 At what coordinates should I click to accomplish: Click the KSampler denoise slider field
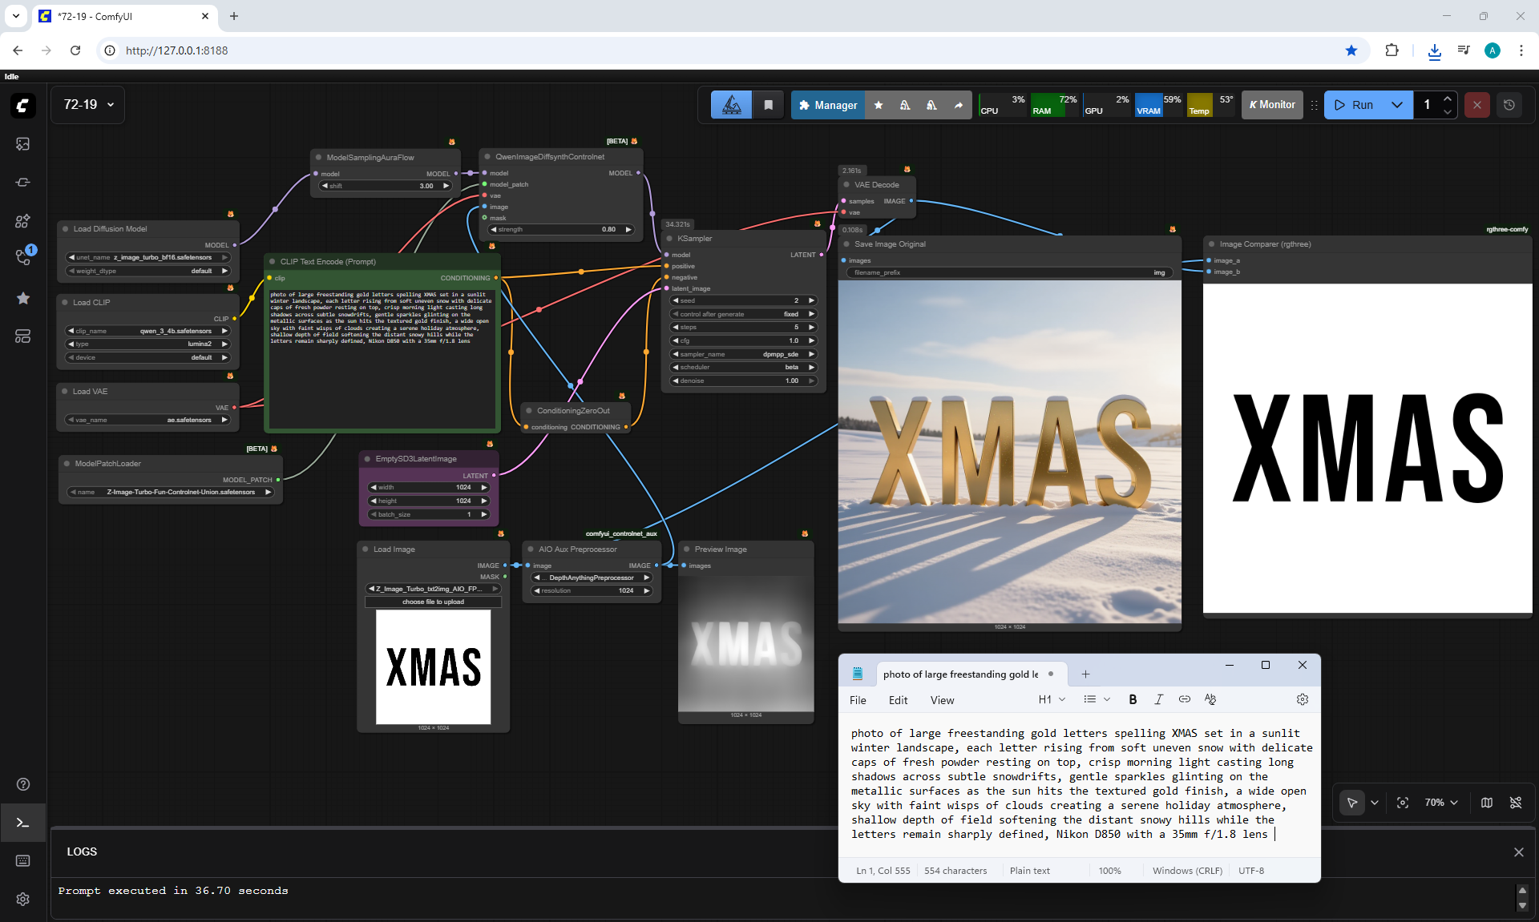click(x=743, y=380)
